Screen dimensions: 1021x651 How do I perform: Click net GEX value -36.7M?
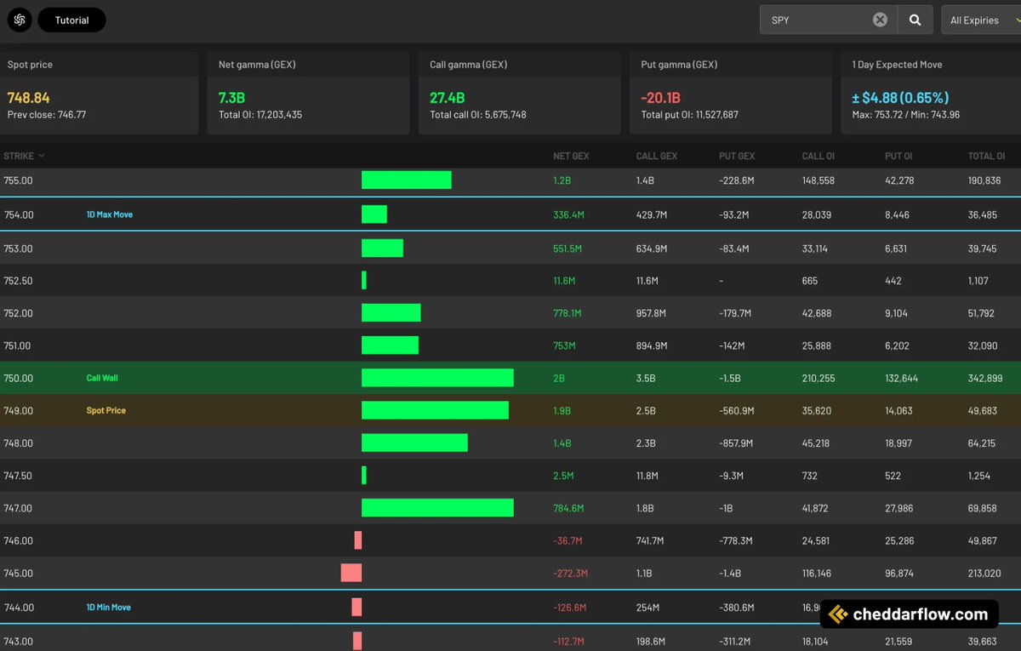click(x=568, y=540)
